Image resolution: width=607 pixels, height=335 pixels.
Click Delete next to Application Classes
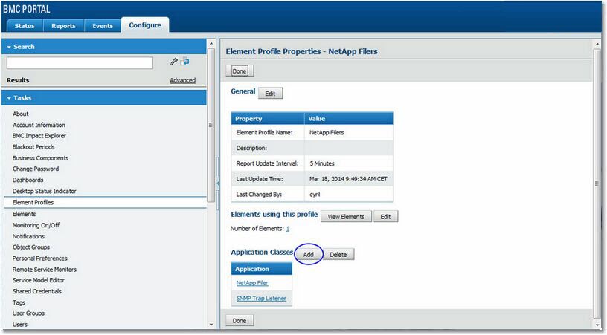[338, 254]
